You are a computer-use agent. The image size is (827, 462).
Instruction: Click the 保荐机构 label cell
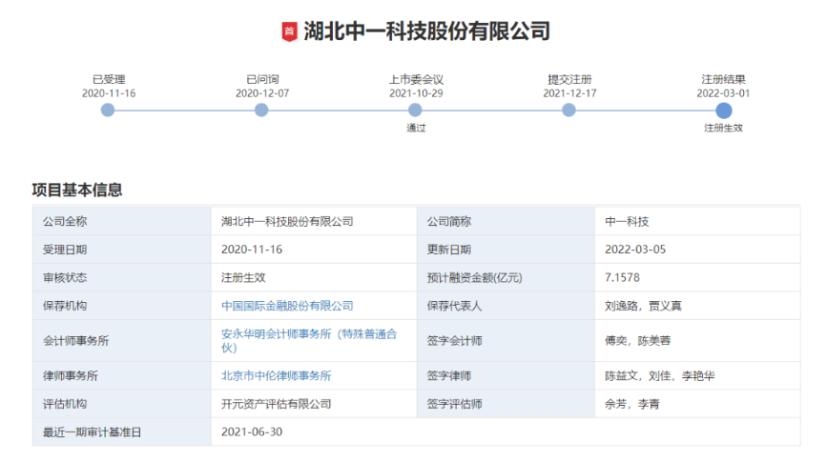point(122,306)
